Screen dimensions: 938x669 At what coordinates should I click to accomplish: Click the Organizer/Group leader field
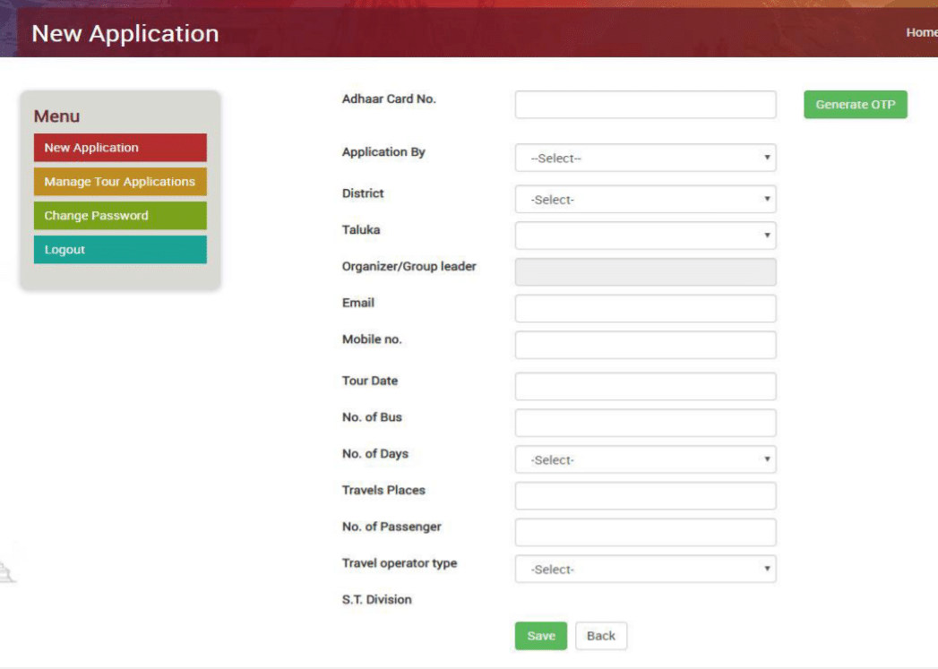645,272
